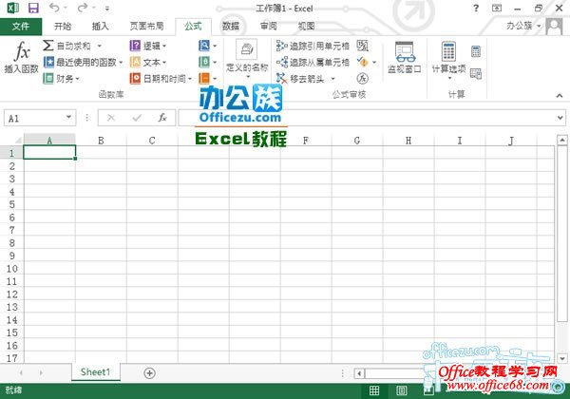Switch to the View tab

306,27
